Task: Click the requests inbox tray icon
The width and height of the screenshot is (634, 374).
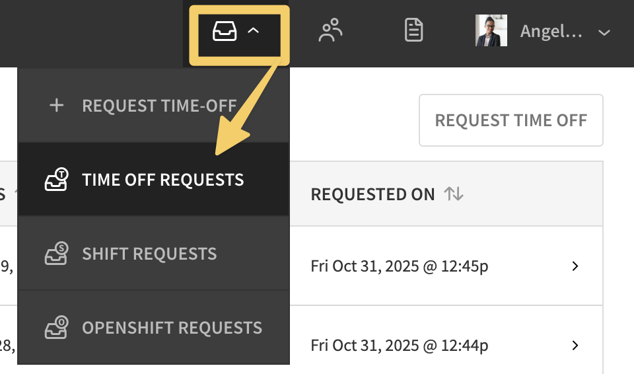Action: pos(225,31)
